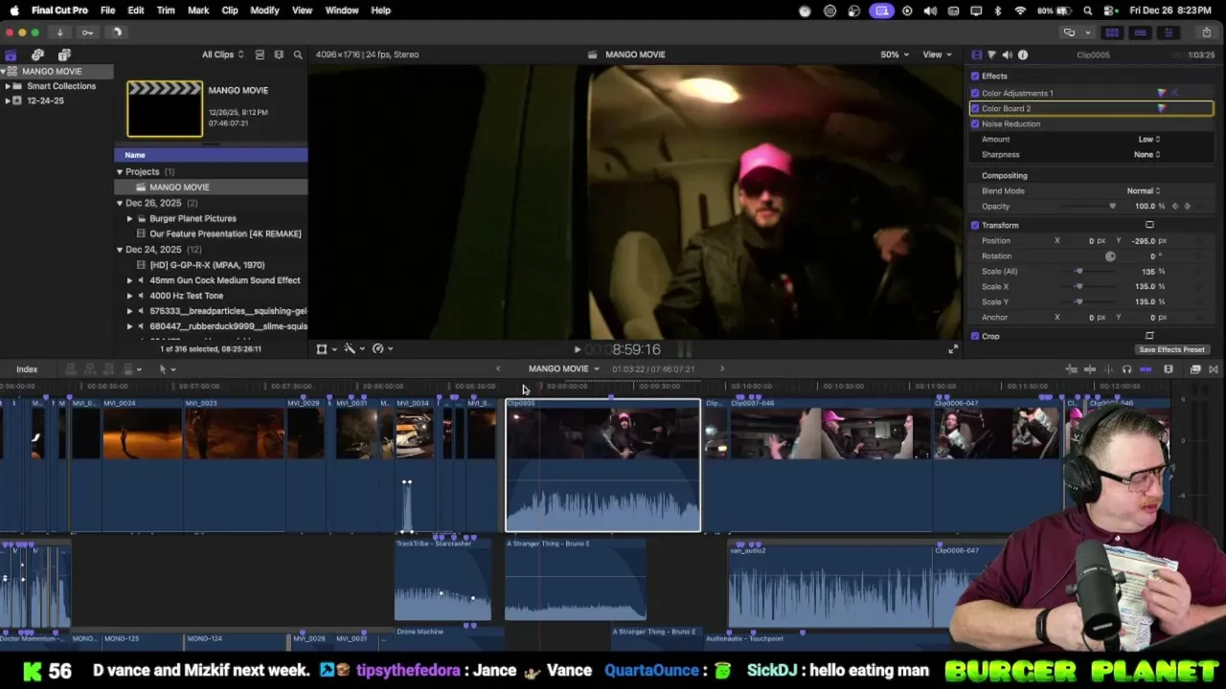Open the File menu
The width and height of the screenshot is (1226, 689).
tap(108, 11)
